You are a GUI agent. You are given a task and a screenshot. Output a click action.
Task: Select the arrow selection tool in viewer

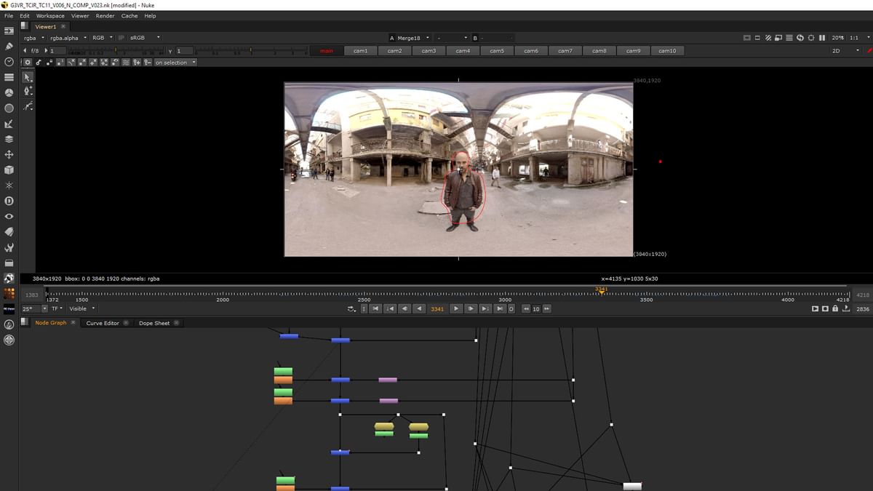(x=28, y=77)
